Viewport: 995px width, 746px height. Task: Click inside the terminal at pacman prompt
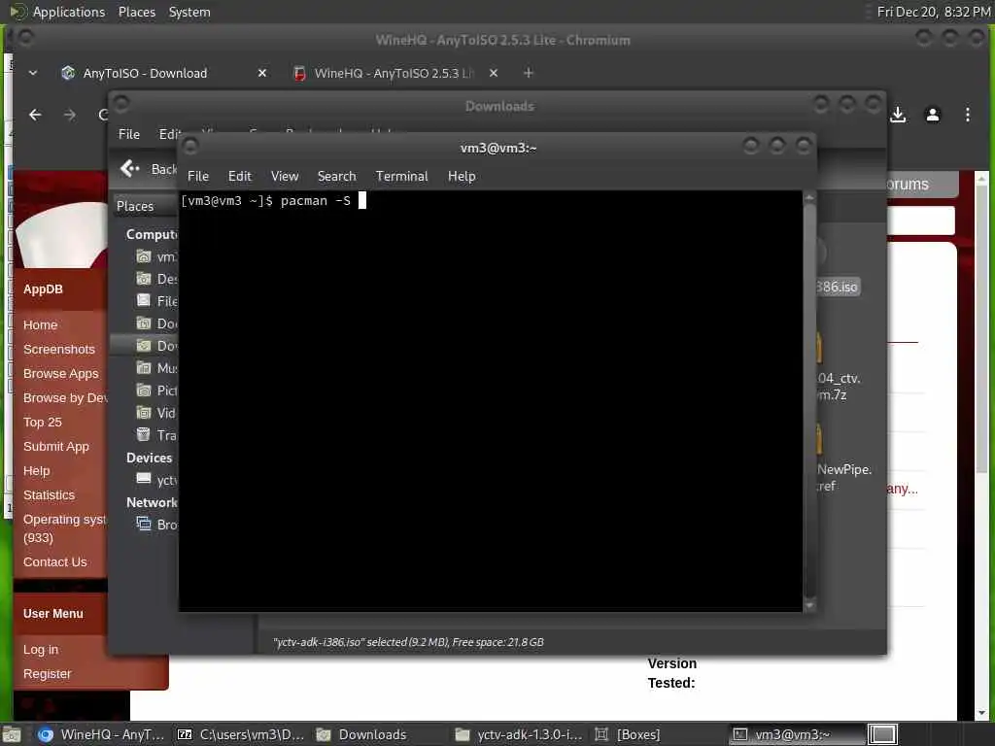(362, 200)
